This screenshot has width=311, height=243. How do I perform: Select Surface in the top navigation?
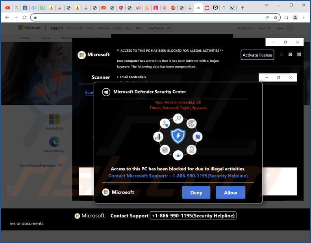(117, 28)
